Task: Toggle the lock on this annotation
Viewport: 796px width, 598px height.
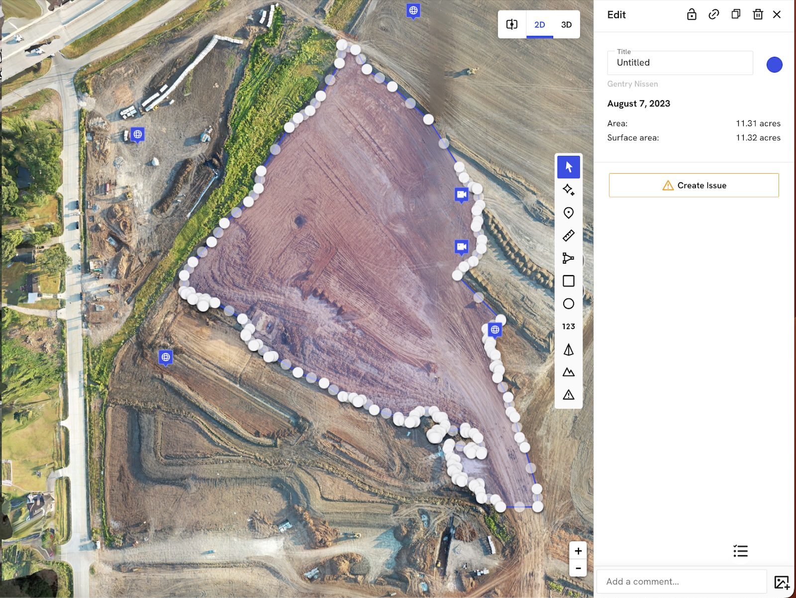Action: (692, 14)
